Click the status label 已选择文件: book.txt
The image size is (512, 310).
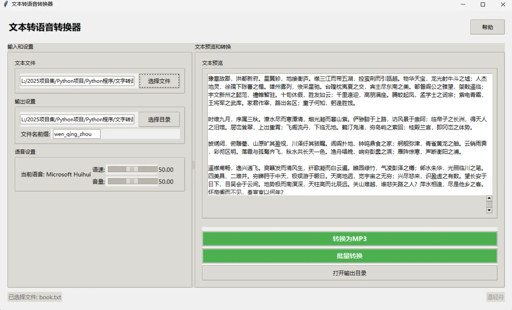coord(34,297)
